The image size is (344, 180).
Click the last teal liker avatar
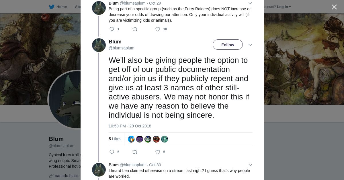point(165,139)
